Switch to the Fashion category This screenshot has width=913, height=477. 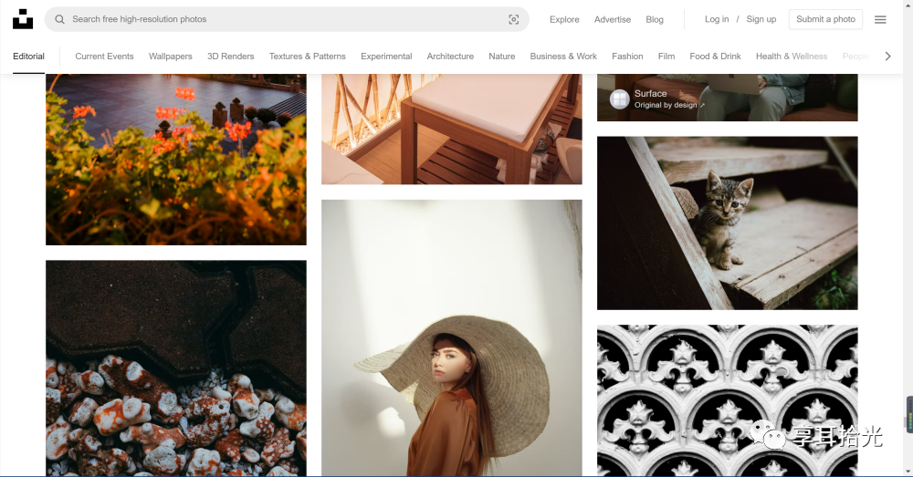(627, 57)
